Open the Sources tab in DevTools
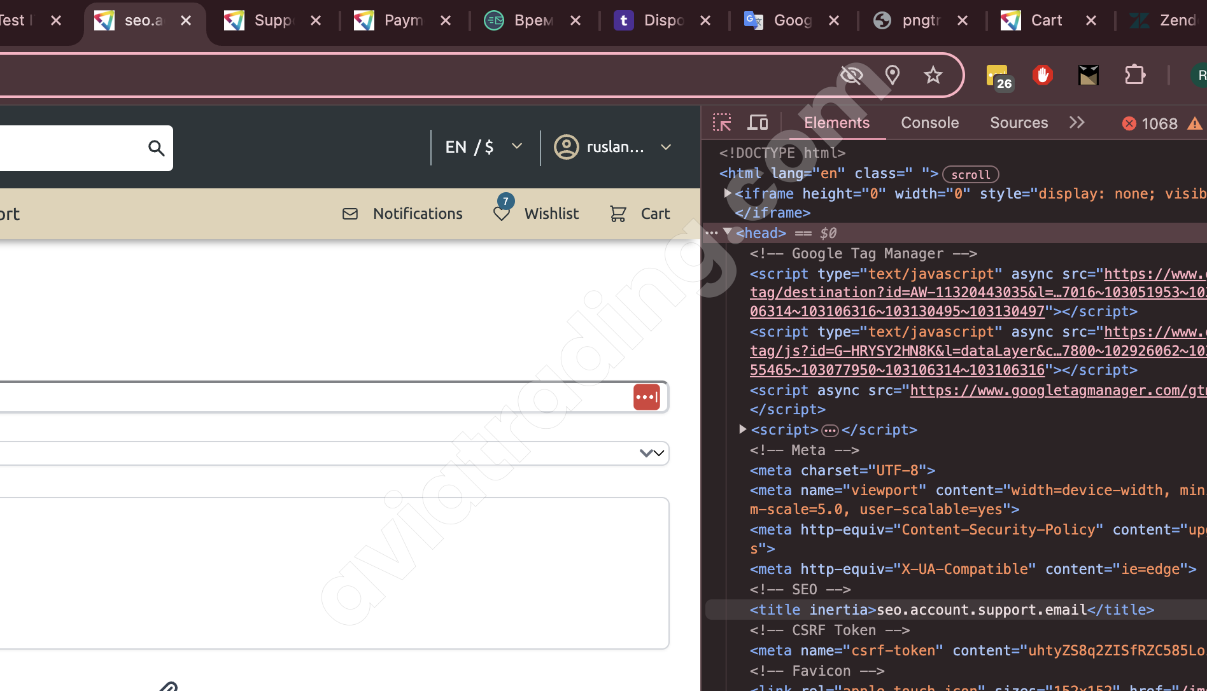This screenshot has height=691, width=1207. point(1019,123)
